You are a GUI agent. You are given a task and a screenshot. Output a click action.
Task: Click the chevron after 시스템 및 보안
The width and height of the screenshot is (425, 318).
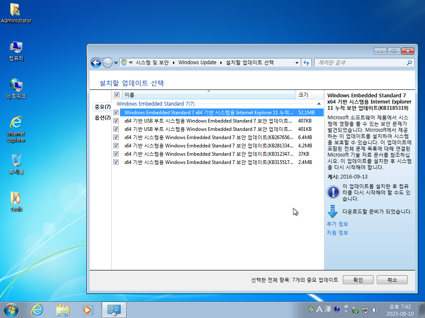(x=174, y=63)
